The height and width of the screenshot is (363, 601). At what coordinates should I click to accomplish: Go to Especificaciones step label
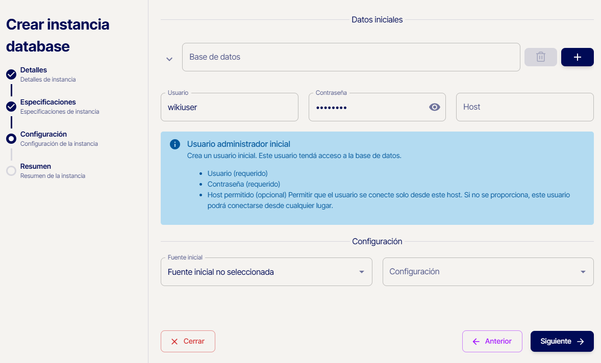[48, 102]
